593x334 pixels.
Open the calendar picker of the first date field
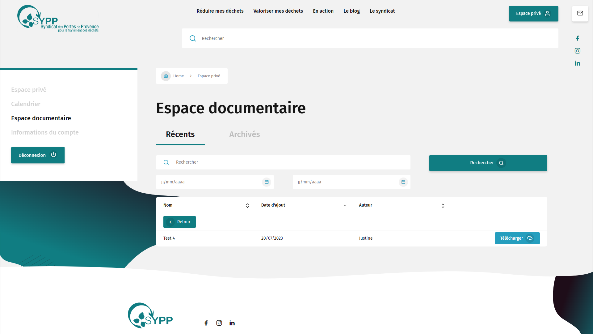pos(266,182)
